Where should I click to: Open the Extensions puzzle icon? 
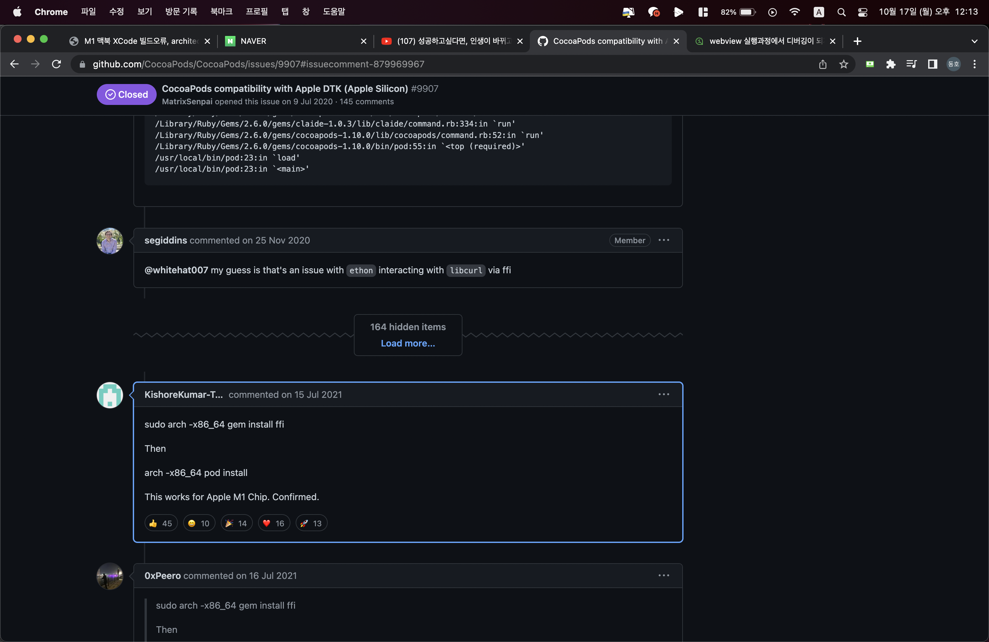coord(891,64)
